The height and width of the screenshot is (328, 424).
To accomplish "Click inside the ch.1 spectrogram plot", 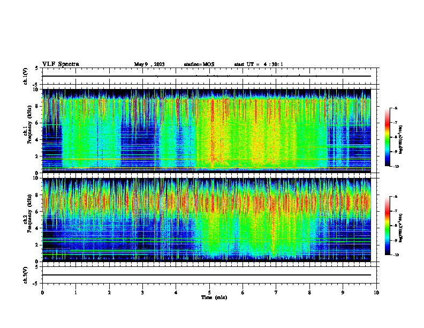I will pos(207,131).
